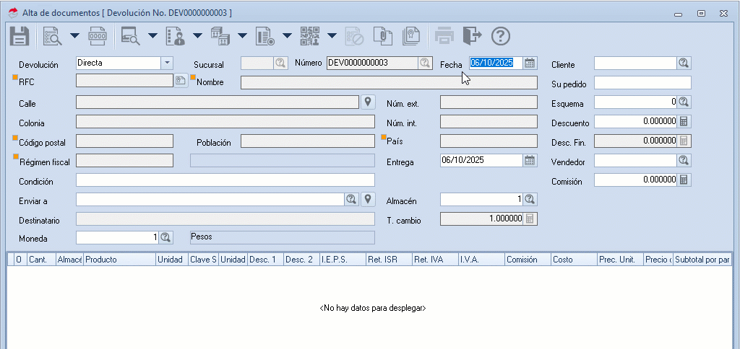Screen dimensions: 740x349
Task: Click the Condición text field
Action: 225,180
